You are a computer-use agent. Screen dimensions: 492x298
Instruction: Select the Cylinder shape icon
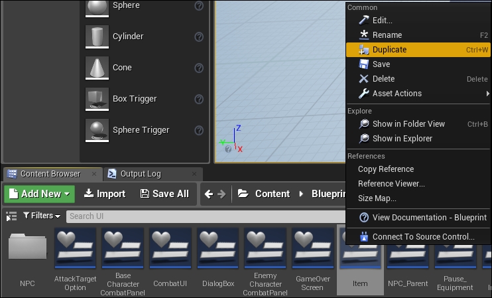click(97, 37)
